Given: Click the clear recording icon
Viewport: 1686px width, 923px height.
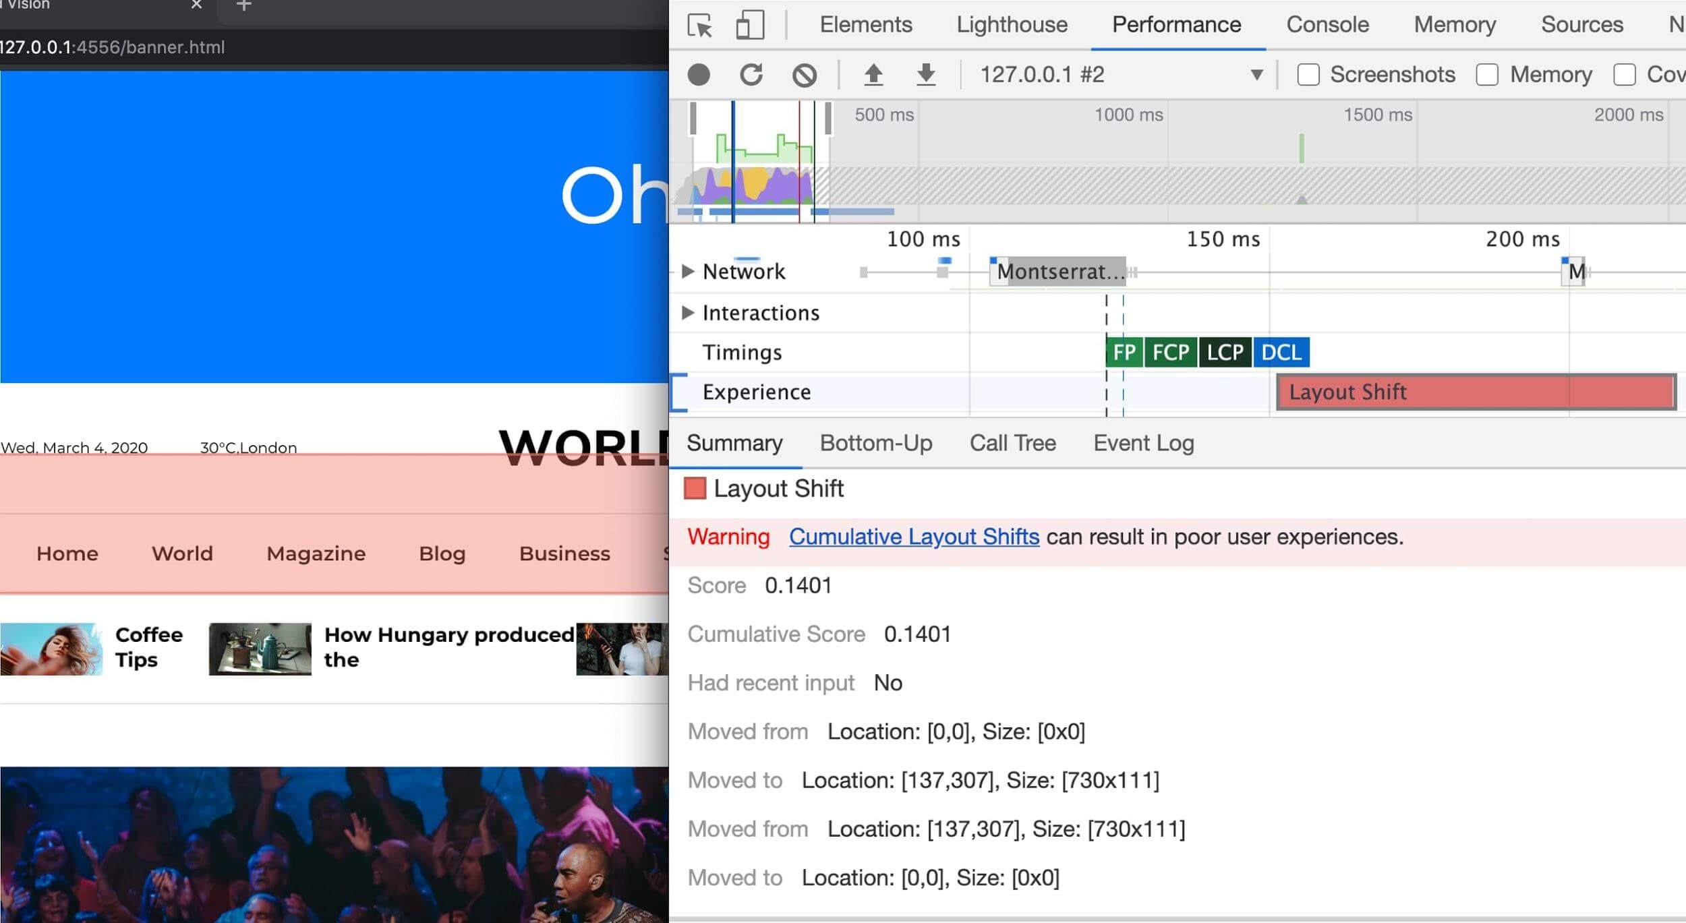Looking at the screenshot, I should (803, 75).
